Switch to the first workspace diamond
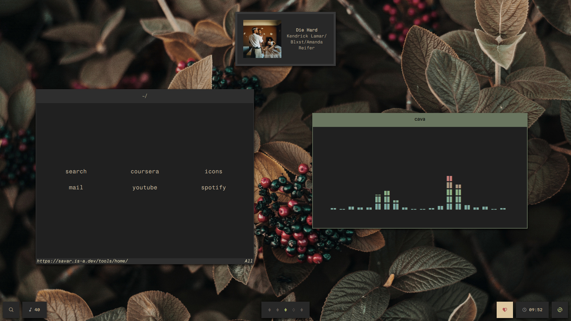Screen dimensions: 571x321 pos(269,310)
